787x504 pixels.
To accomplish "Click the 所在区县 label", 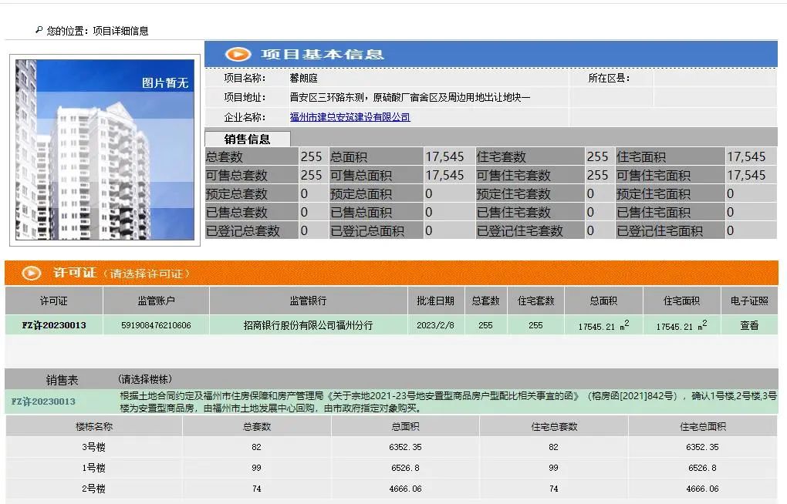I will [609, 79].
